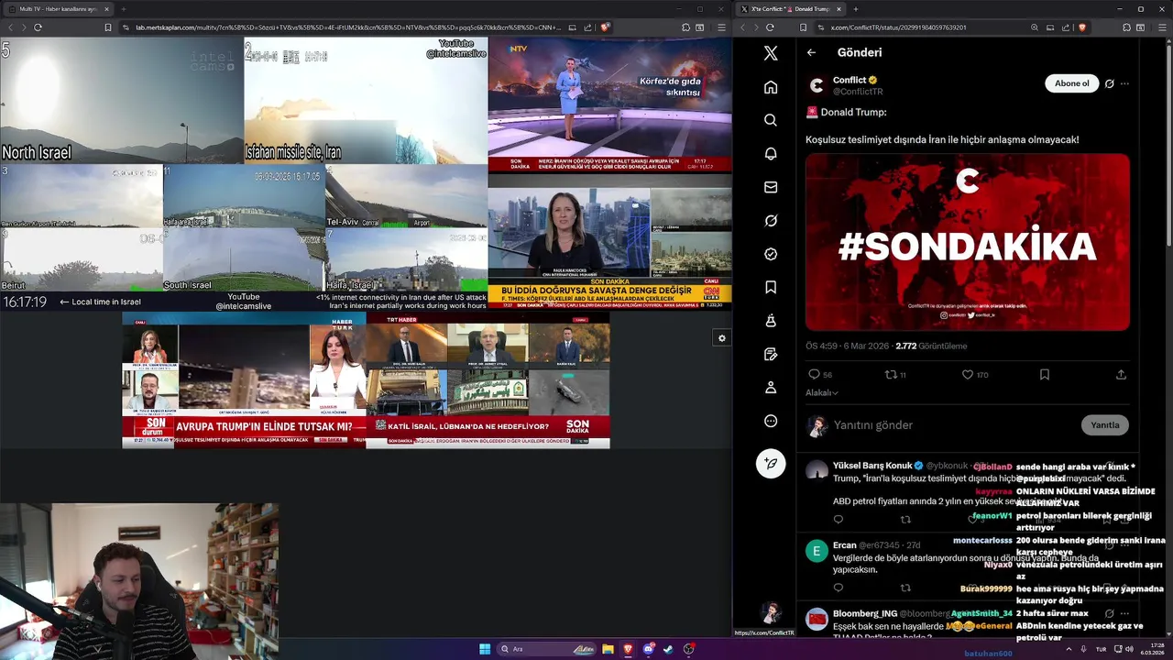
Task: Open Conflict account name link
Action: [x=850, y=80]
